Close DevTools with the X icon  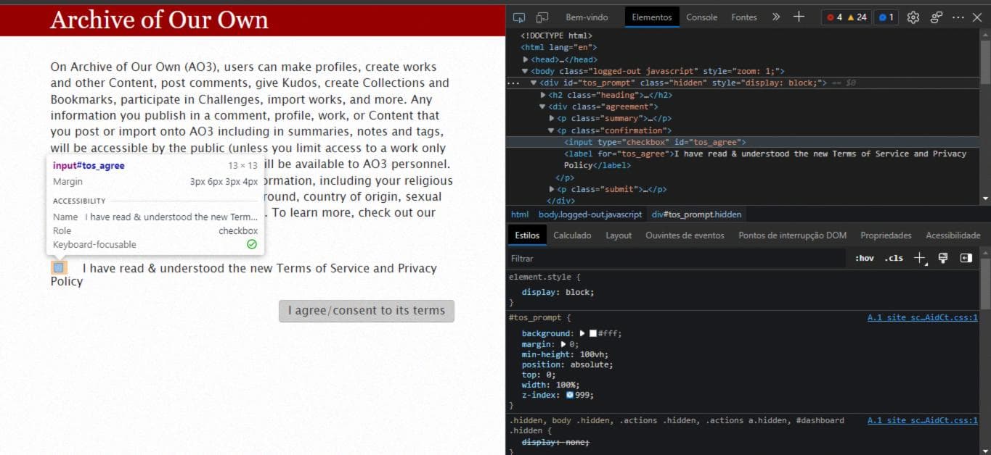pos(976,17)
